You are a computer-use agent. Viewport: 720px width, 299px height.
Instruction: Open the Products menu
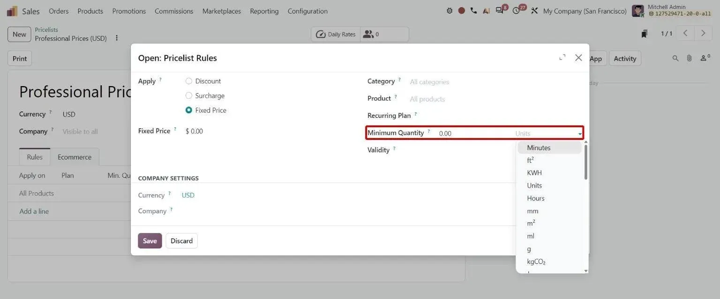90,11
